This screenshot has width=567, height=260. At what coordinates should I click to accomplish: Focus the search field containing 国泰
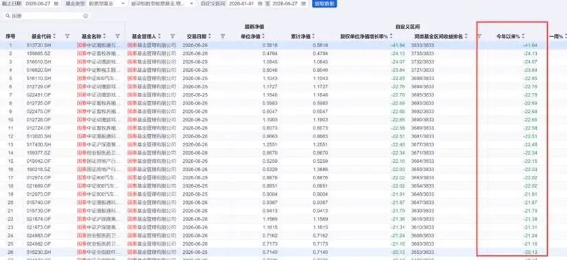(47, 16)
